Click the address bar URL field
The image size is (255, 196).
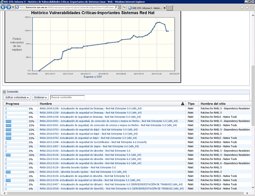click(x=67, y=7)
